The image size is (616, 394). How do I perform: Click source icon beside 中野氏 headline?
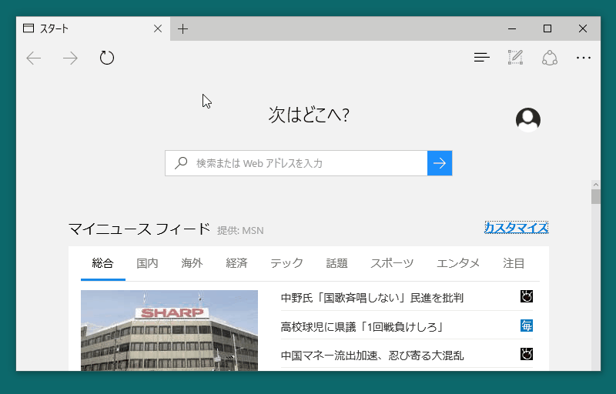[x=527, y=296]
